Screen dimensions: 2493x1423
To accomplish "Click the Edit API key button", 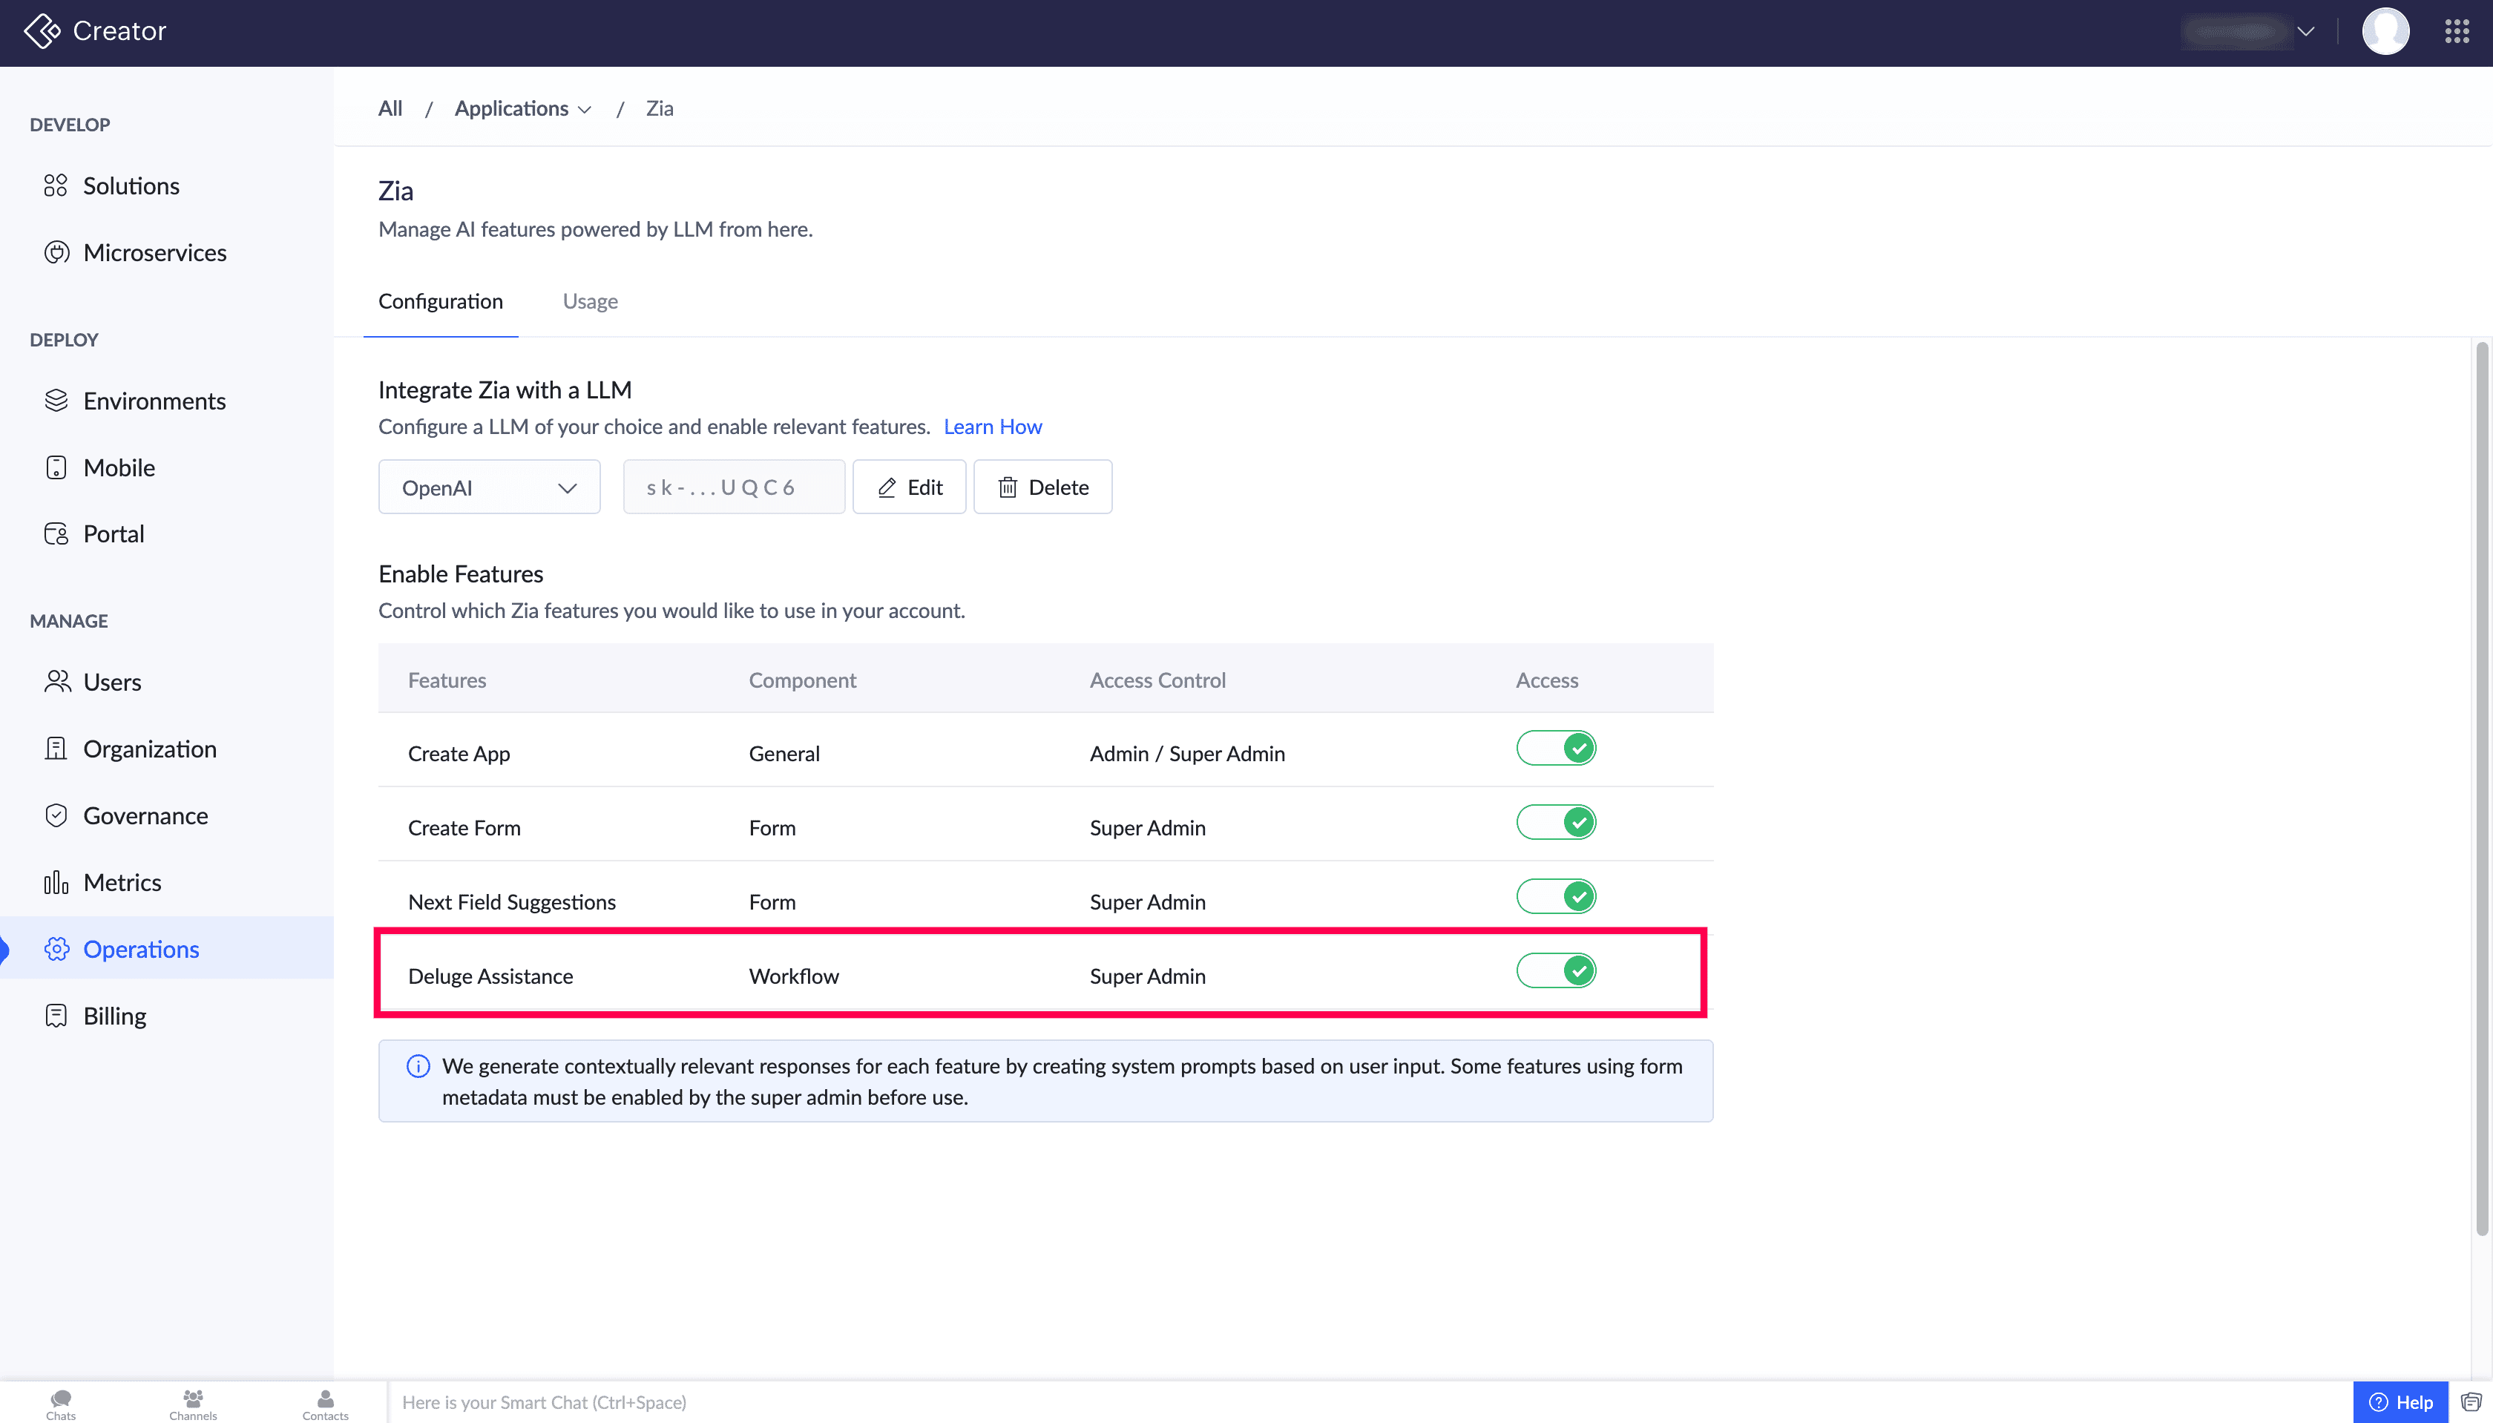I will 909,487.
